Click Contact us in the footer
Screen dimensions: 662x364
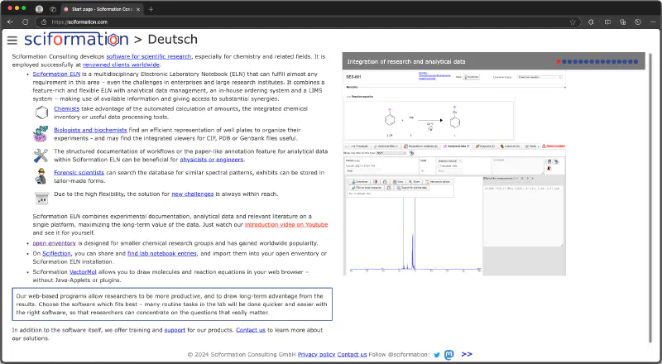pos(352,354)
